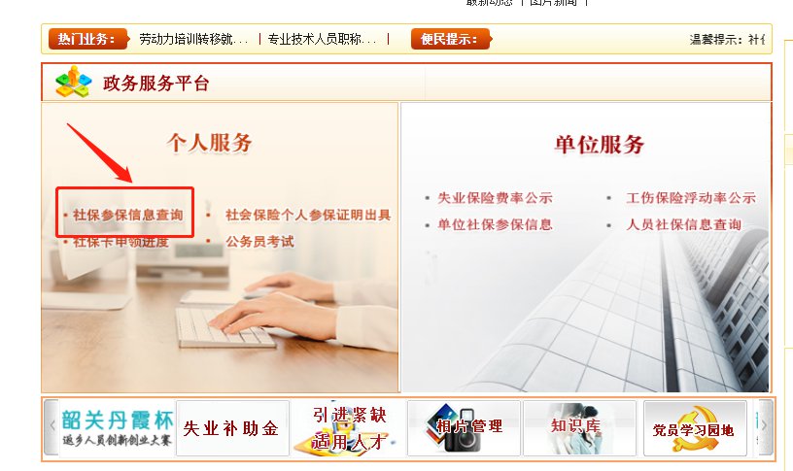Screen dimensions: 793x471
Task: Open 社会保险个人参保证明出具 link
Action: pos(308,215)
